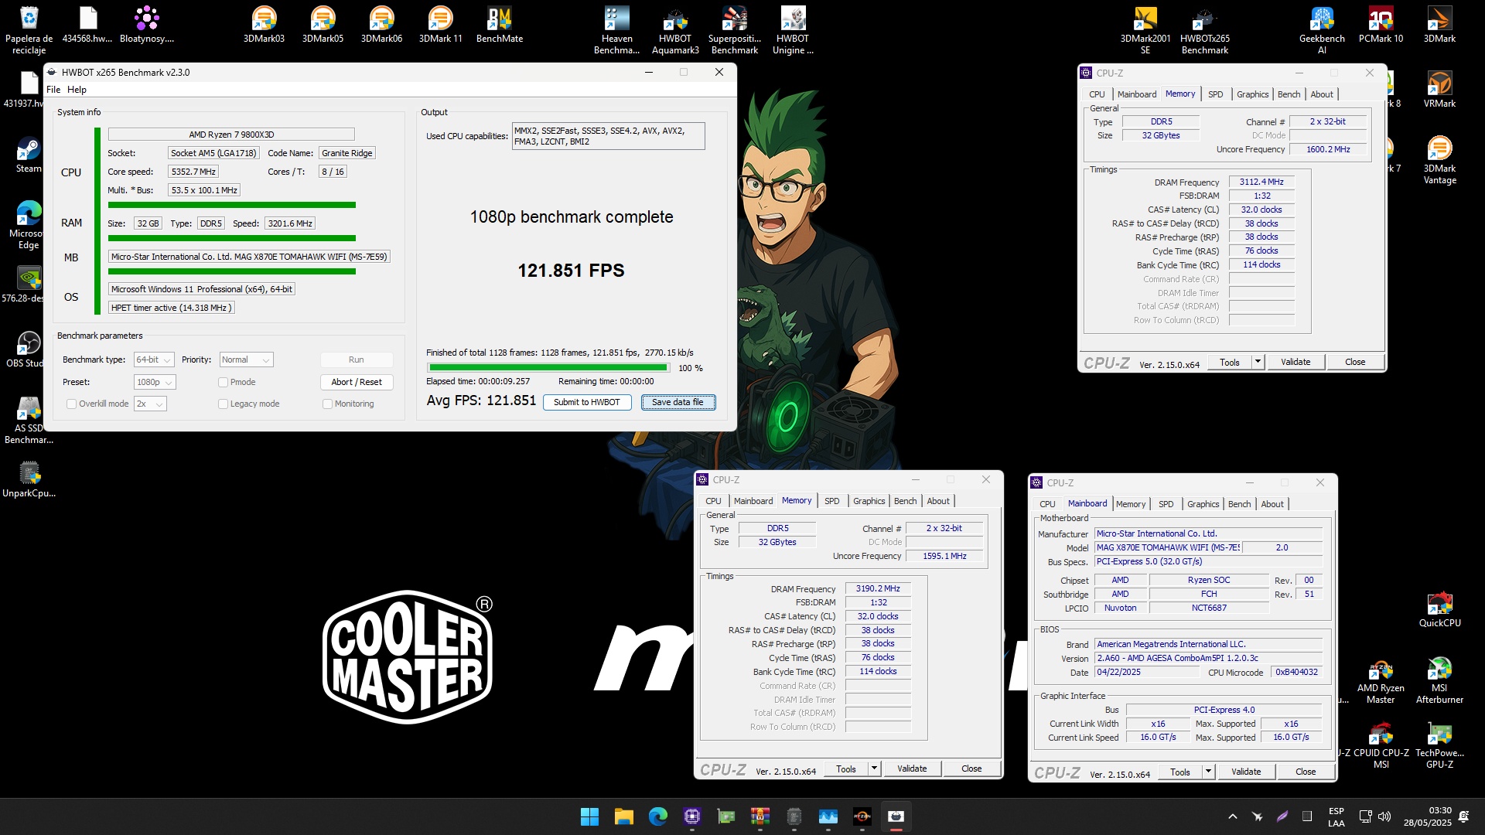
Task: Enable the Legacy mode checkbox
Action: [x=223, y=404]
